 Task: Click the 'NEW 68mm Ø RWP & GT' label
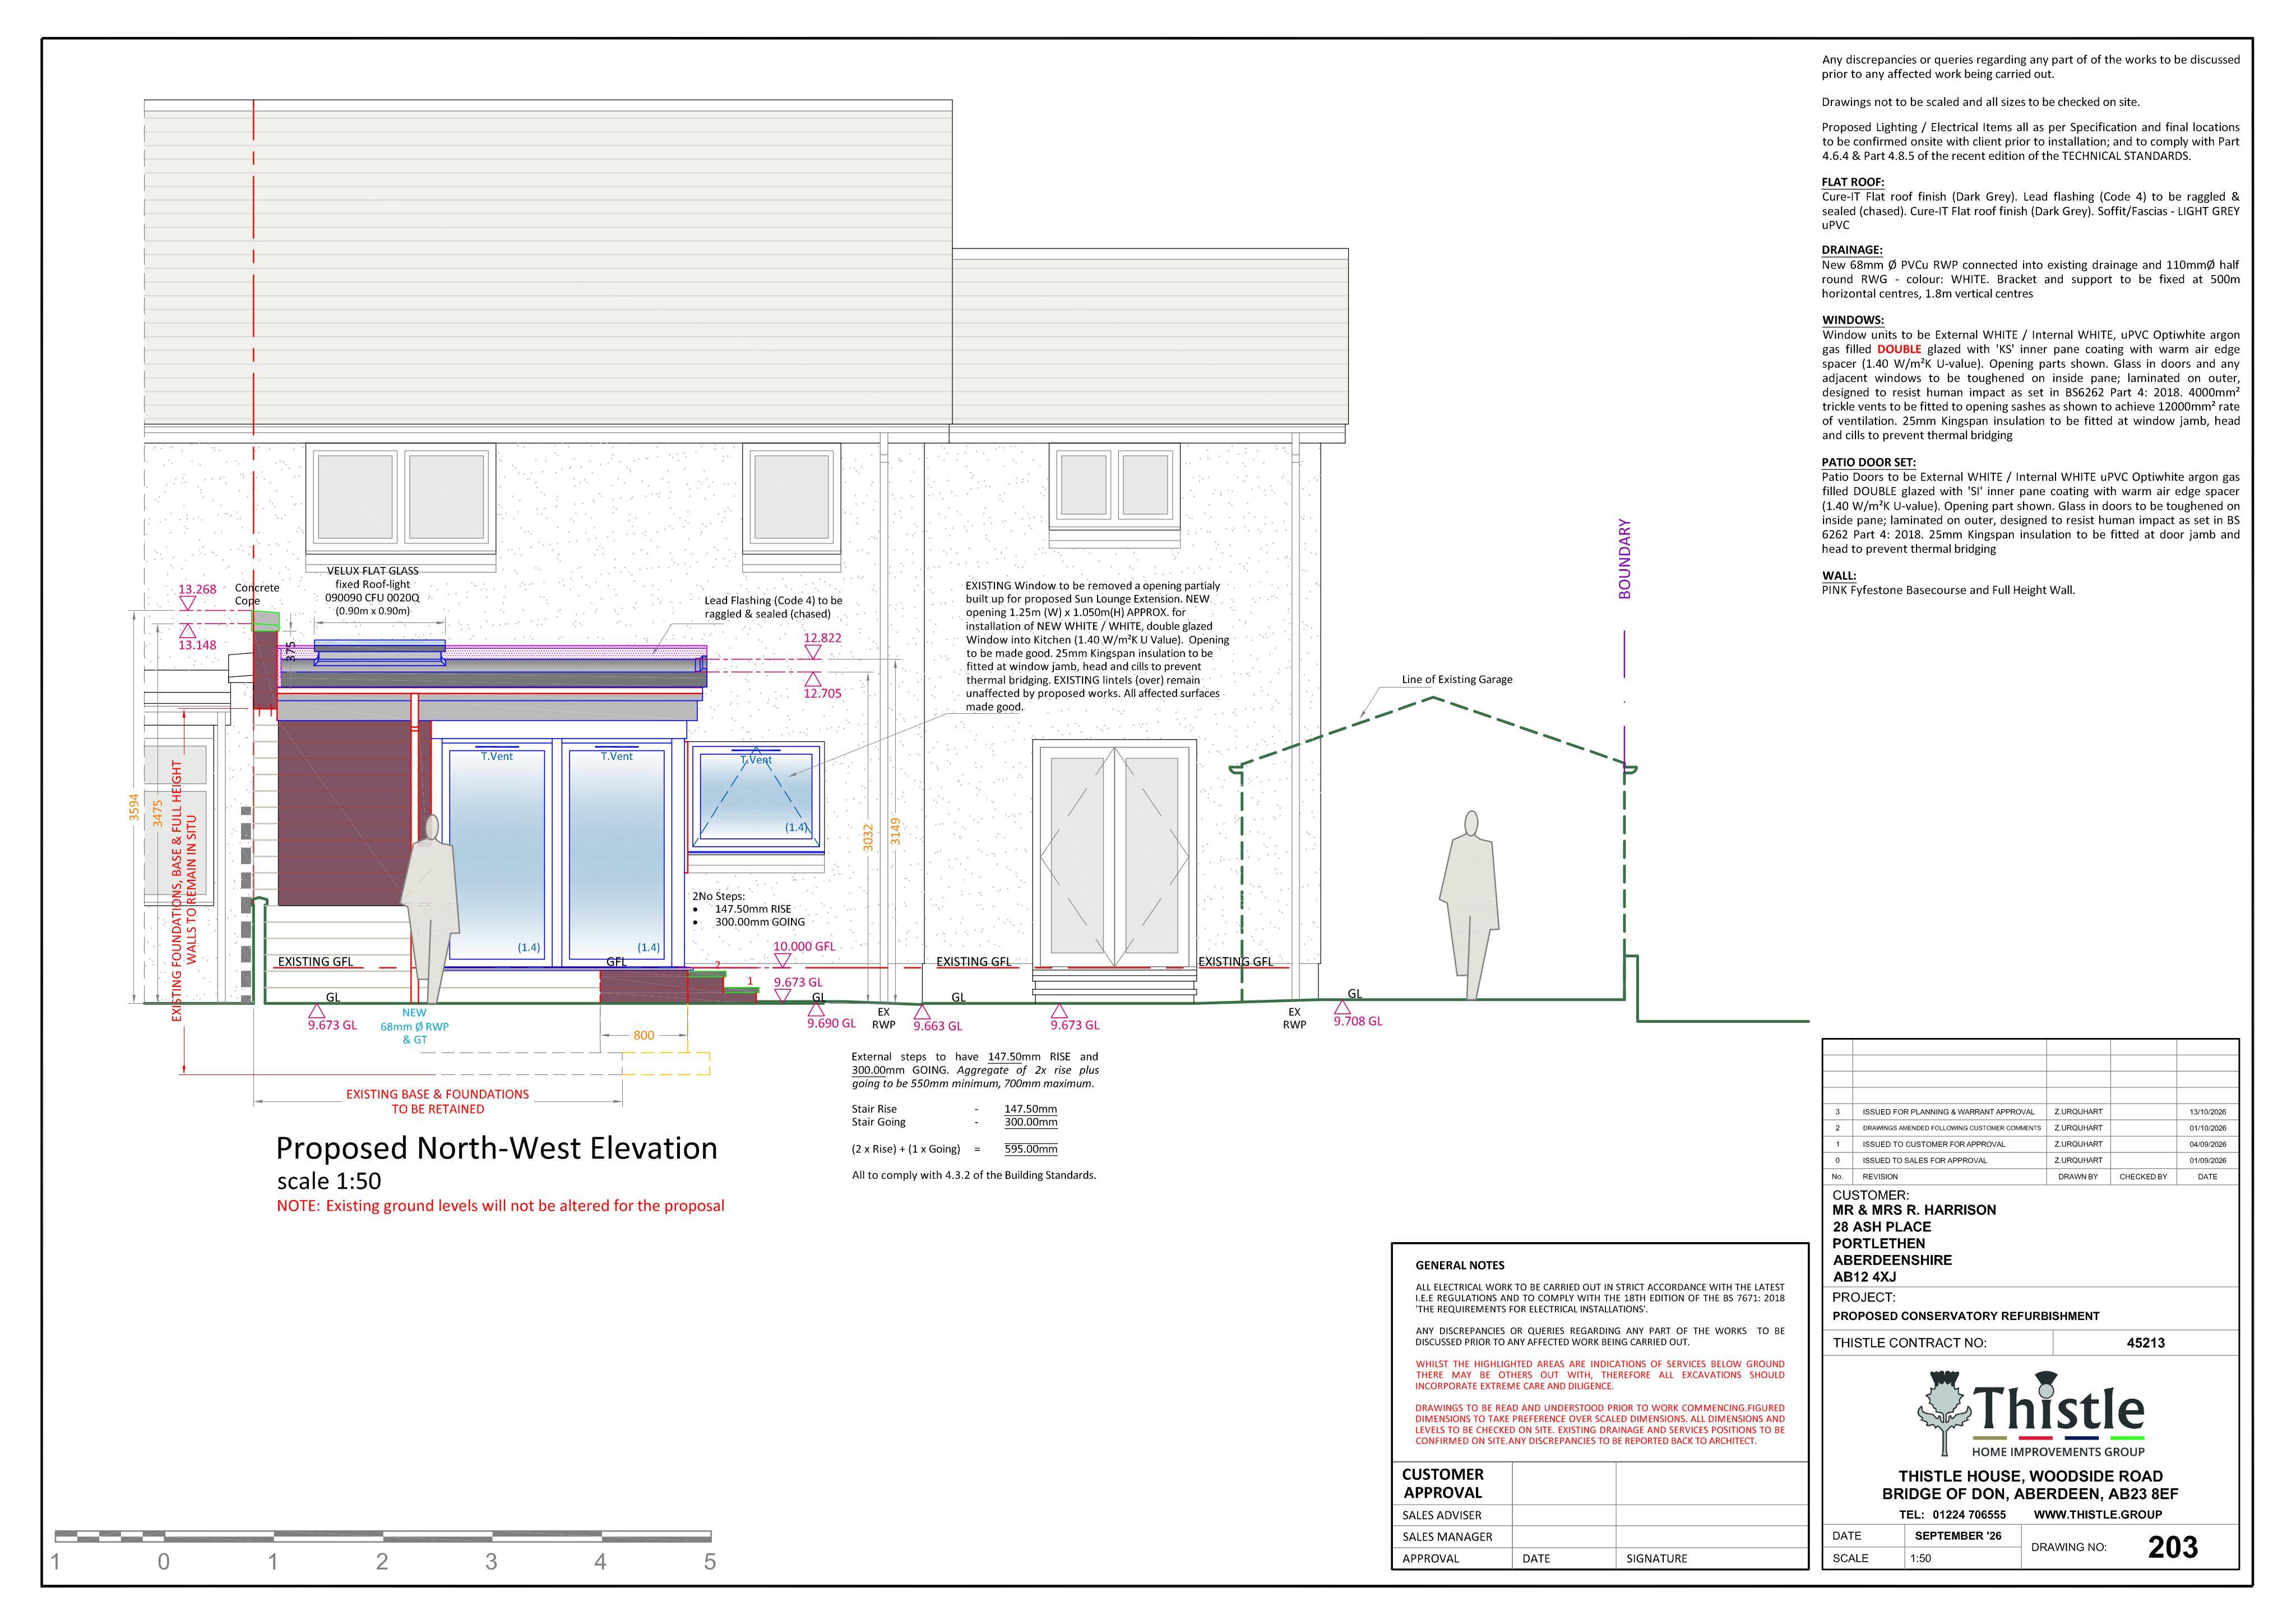(x=414, y=1027)
